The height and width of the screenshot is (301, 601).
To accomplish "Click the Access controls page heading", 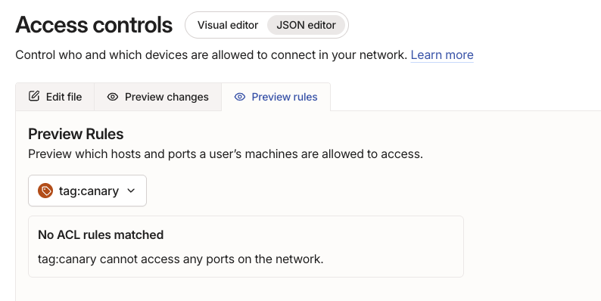I will [94, 25].
